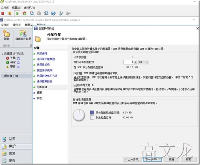Click the revert snapshot toolbar icon
This screenshot has width=200, height=165.
(39, 13)
